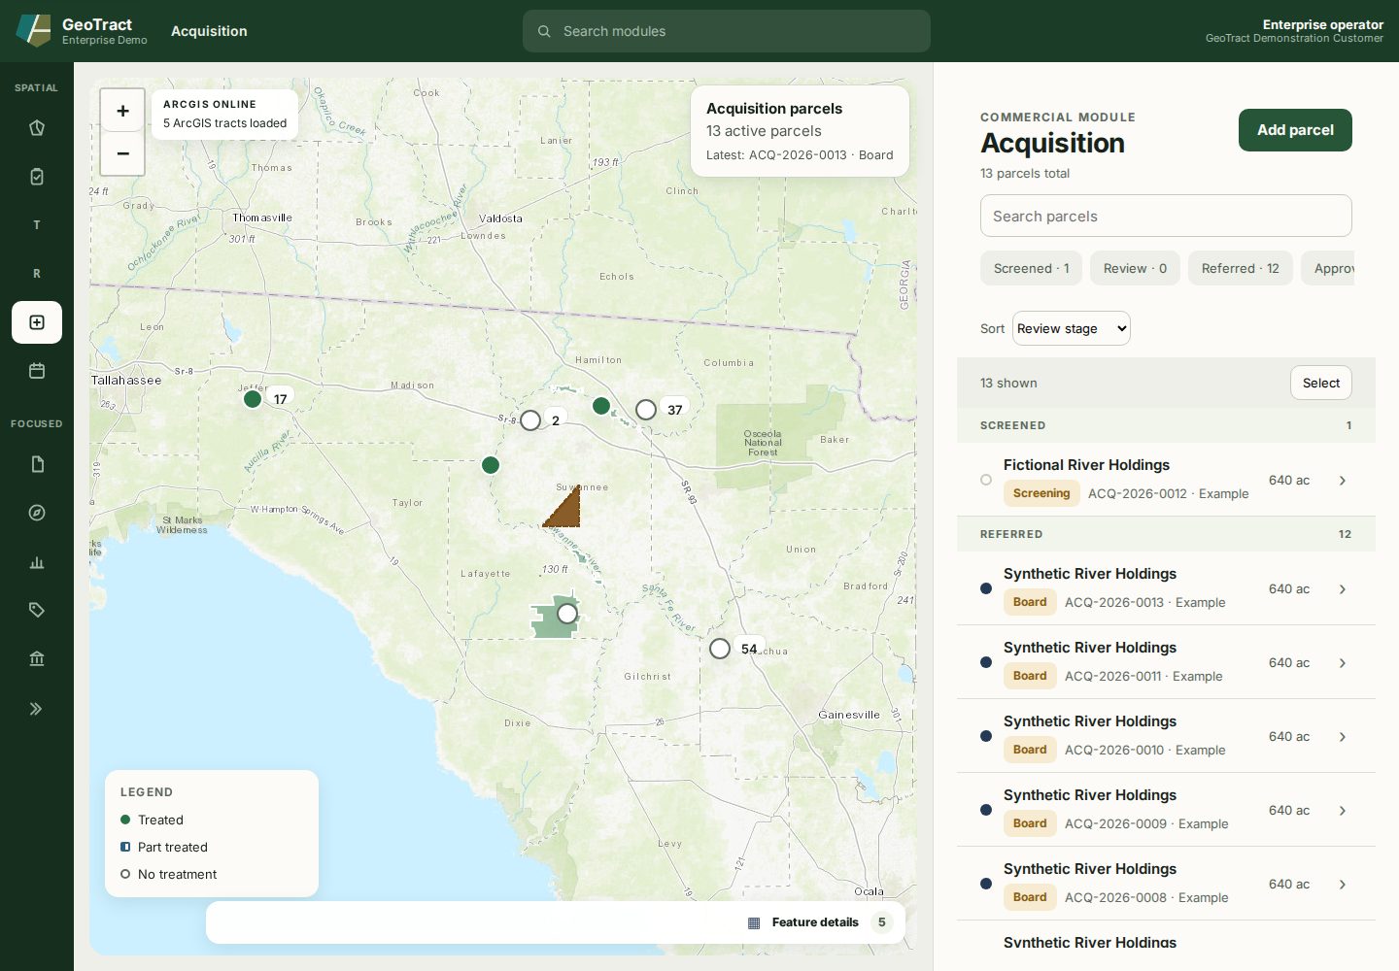Open the compass sidebar icon
1399x971 pixels.
37,513
